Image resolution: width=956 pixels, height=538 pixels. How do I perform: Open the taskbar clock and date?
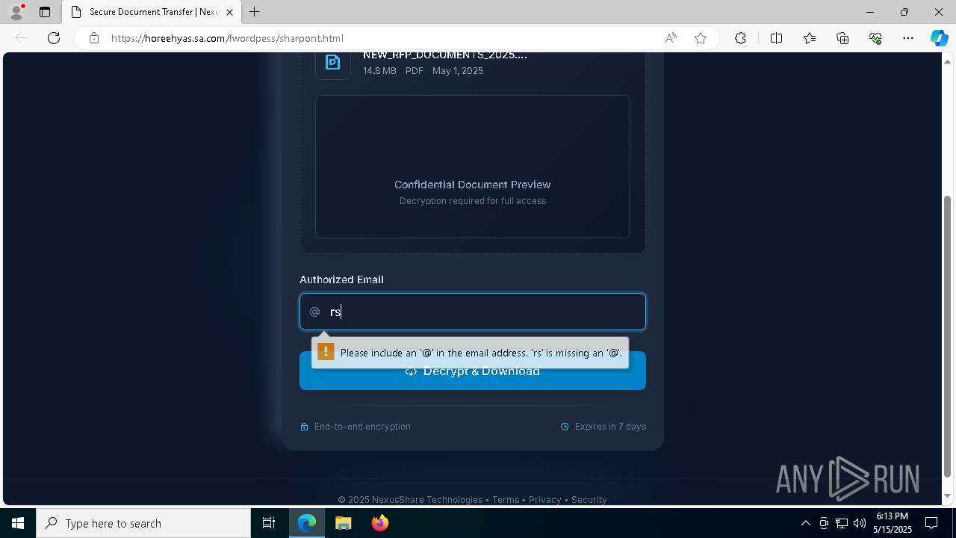click(893, 523)
